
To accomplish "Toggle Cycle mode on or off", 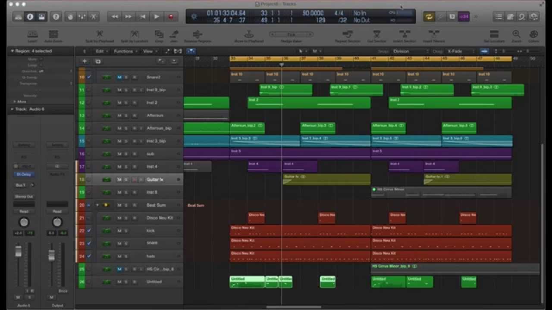I will [x=429, y=17].
